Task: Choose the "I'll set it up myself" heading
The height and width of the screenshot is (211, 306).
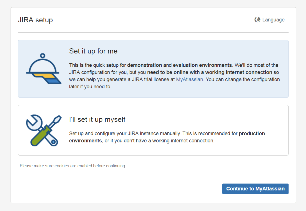Action: tap(97, 119)
